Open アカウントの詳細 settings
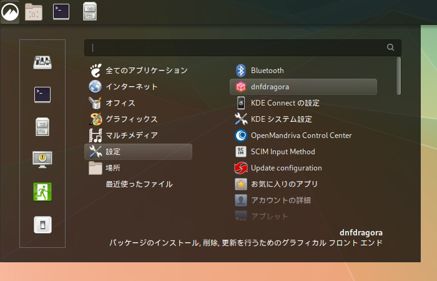The image size is (437, 281). [x=303, y=200]
